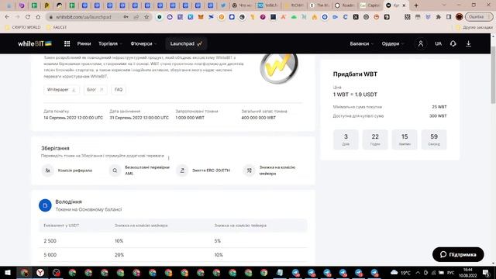
Task: Click the free AML checks magnifier icon
Action: pos(115,170)
